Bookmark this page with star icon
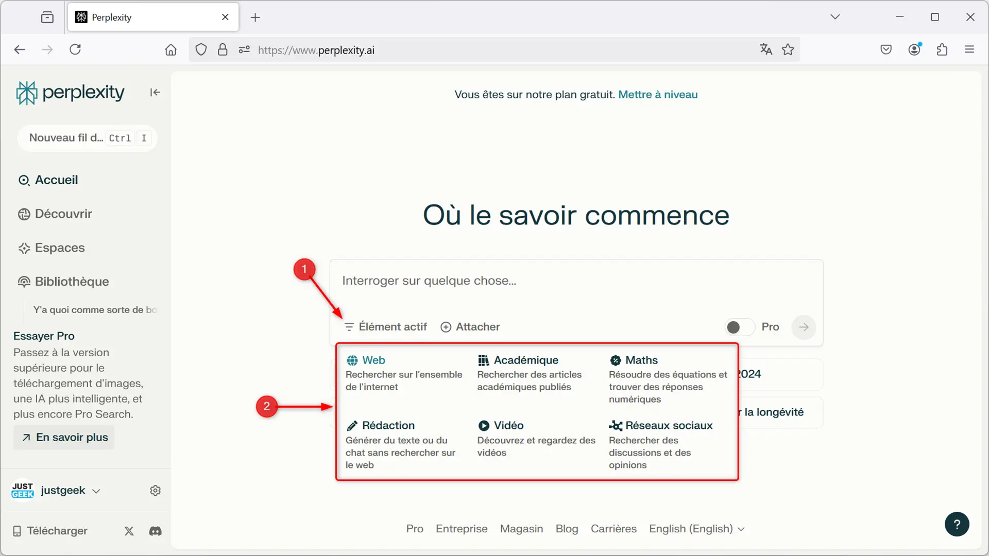This screenshot has height=556, width=989. pos(788,50)
